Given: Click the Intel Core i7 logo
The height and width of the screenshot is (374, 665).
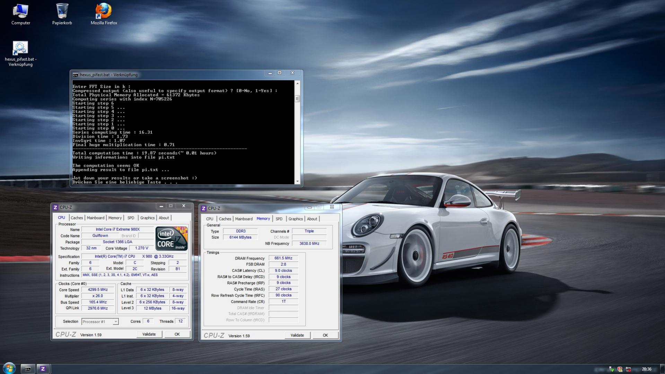Looking at the screenshot, I should point(172,238).
